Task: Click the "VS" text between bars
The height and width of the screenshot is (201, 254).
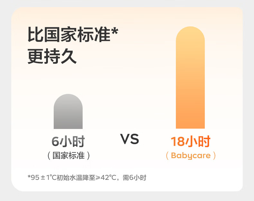Action: 130,139
